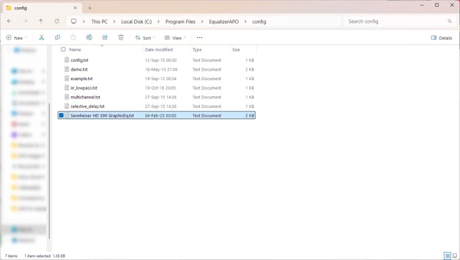Click 7 items status bar text
The height and width of the screenshot is (260, 460).
pos(11,256)
